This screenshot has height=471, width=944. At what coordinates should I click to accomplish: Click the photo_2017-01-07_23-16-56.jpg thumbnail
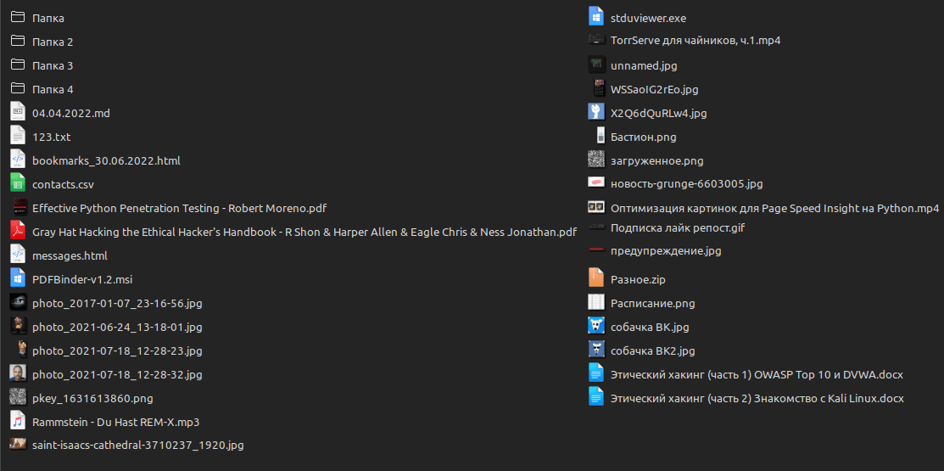tap(18, 302)
